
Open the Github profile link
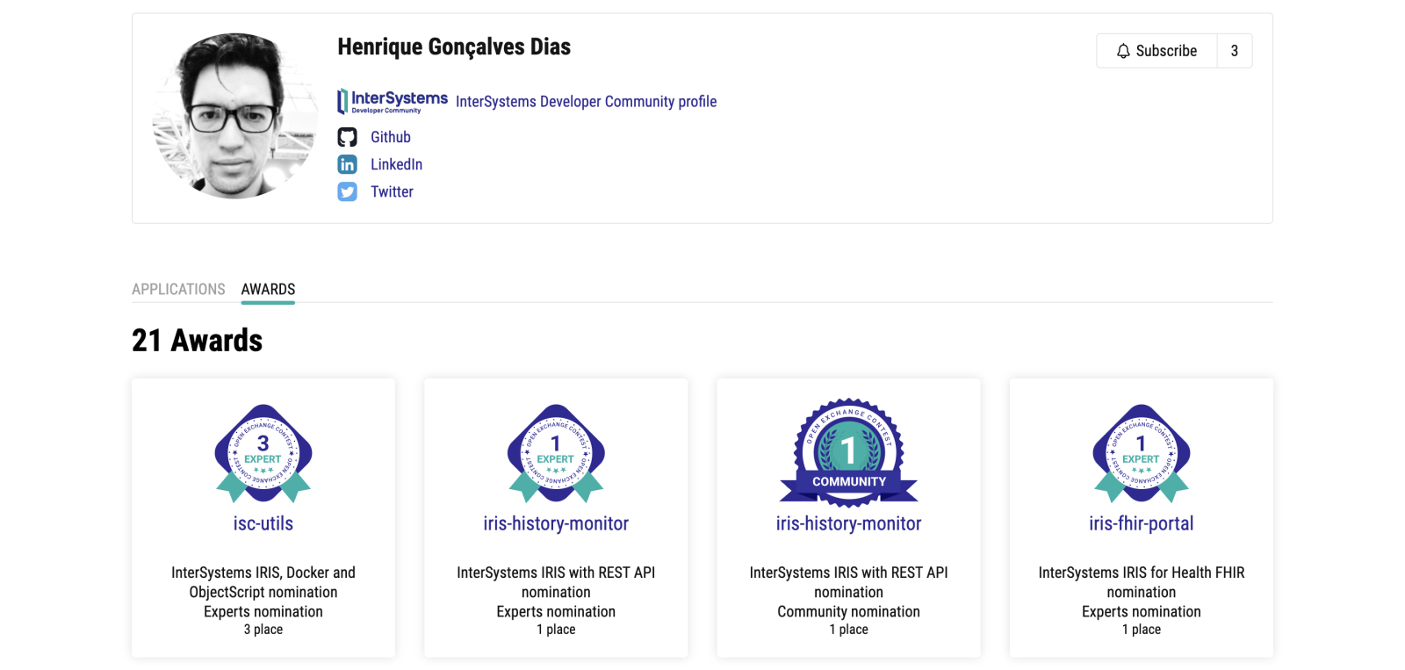tap(391, 137)
